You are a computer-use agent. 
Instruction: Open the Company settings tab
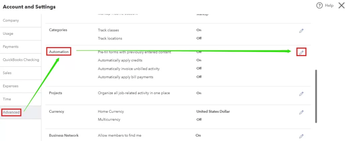point(11,21)
